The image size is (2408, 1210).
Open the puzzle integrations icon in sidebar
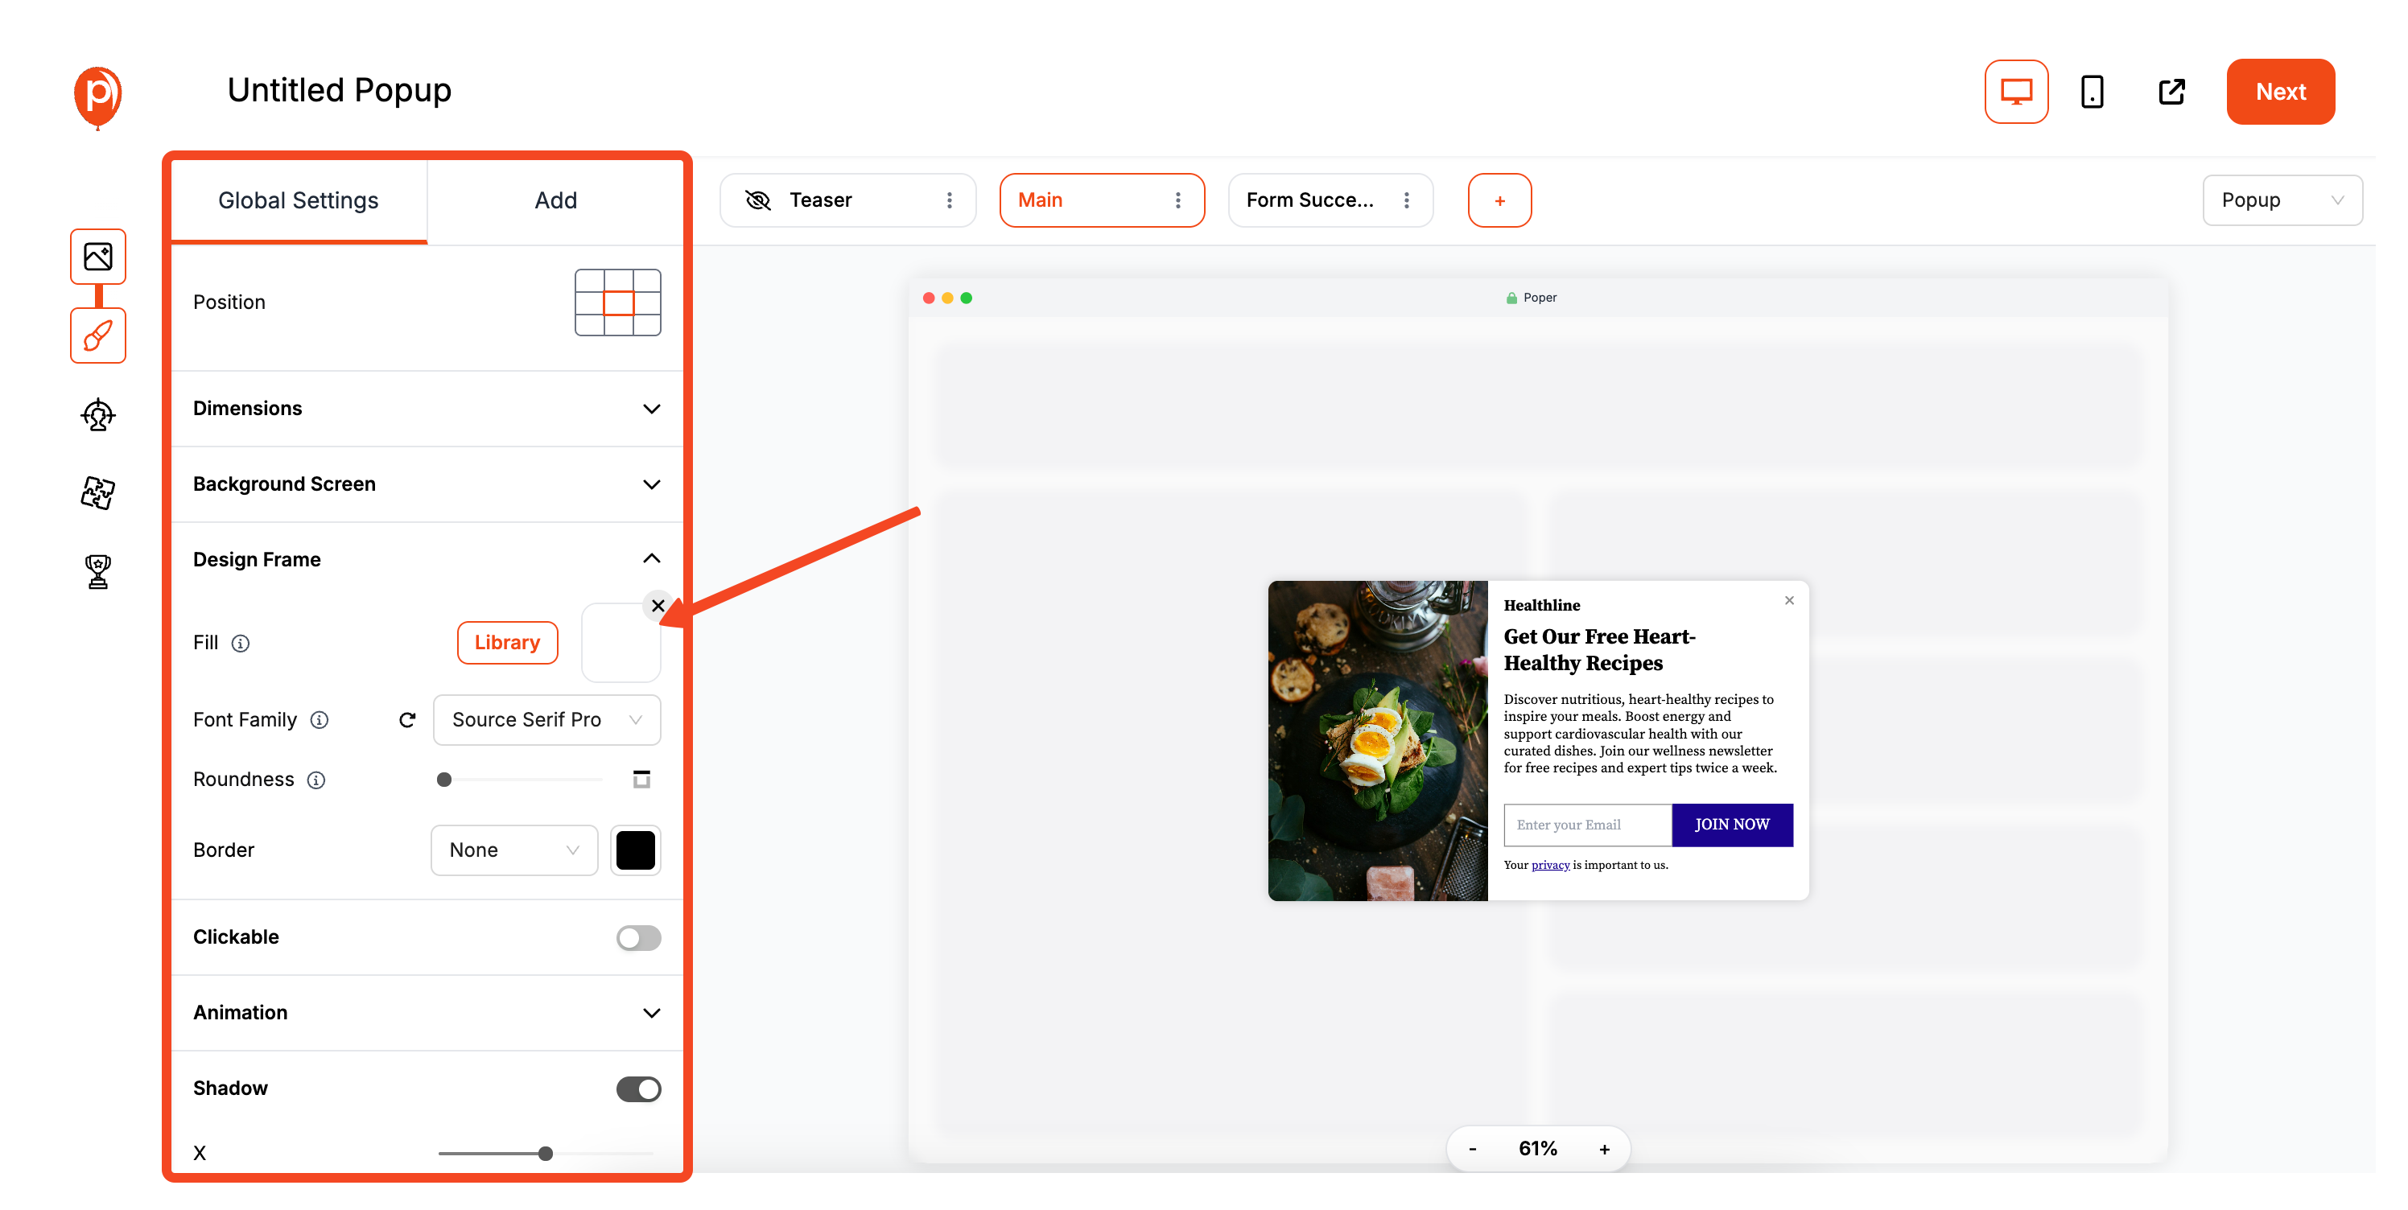97,492
